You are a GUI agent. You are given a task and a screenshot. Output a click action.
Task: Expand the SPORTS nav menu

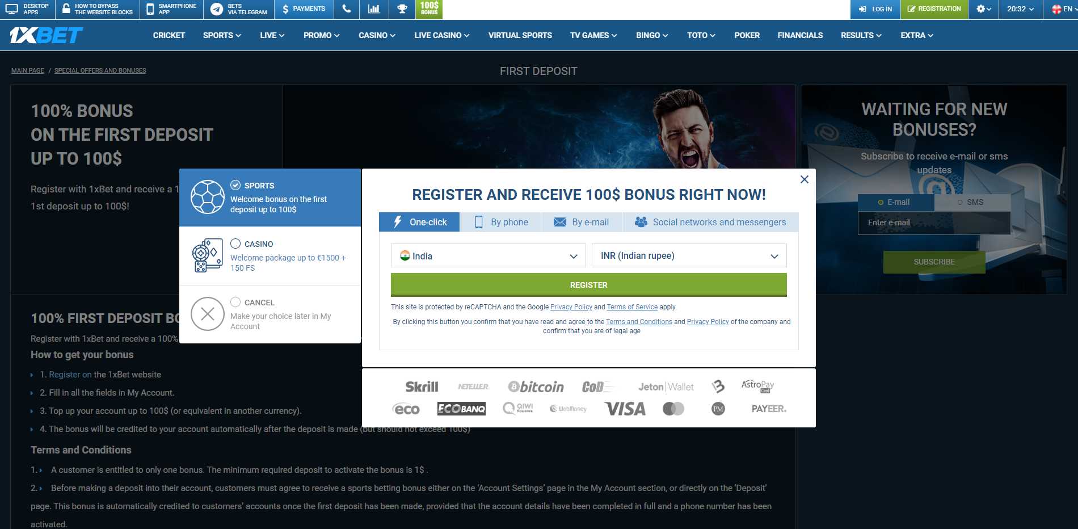click(222, 35)
